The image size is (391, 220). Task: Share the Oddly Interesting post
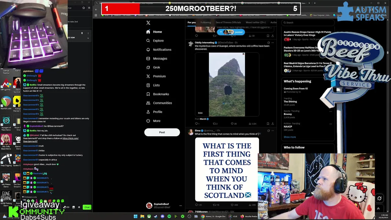click(272, 124)
